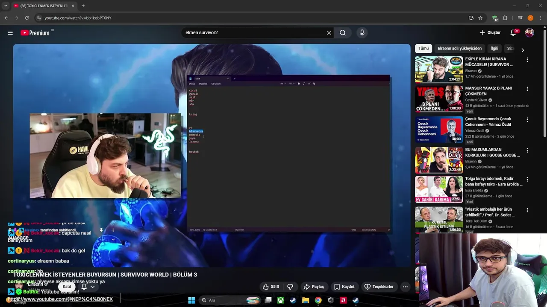Click the Chrome address bar URL
The image size is (547, 307).
click(x=78, y=18)
